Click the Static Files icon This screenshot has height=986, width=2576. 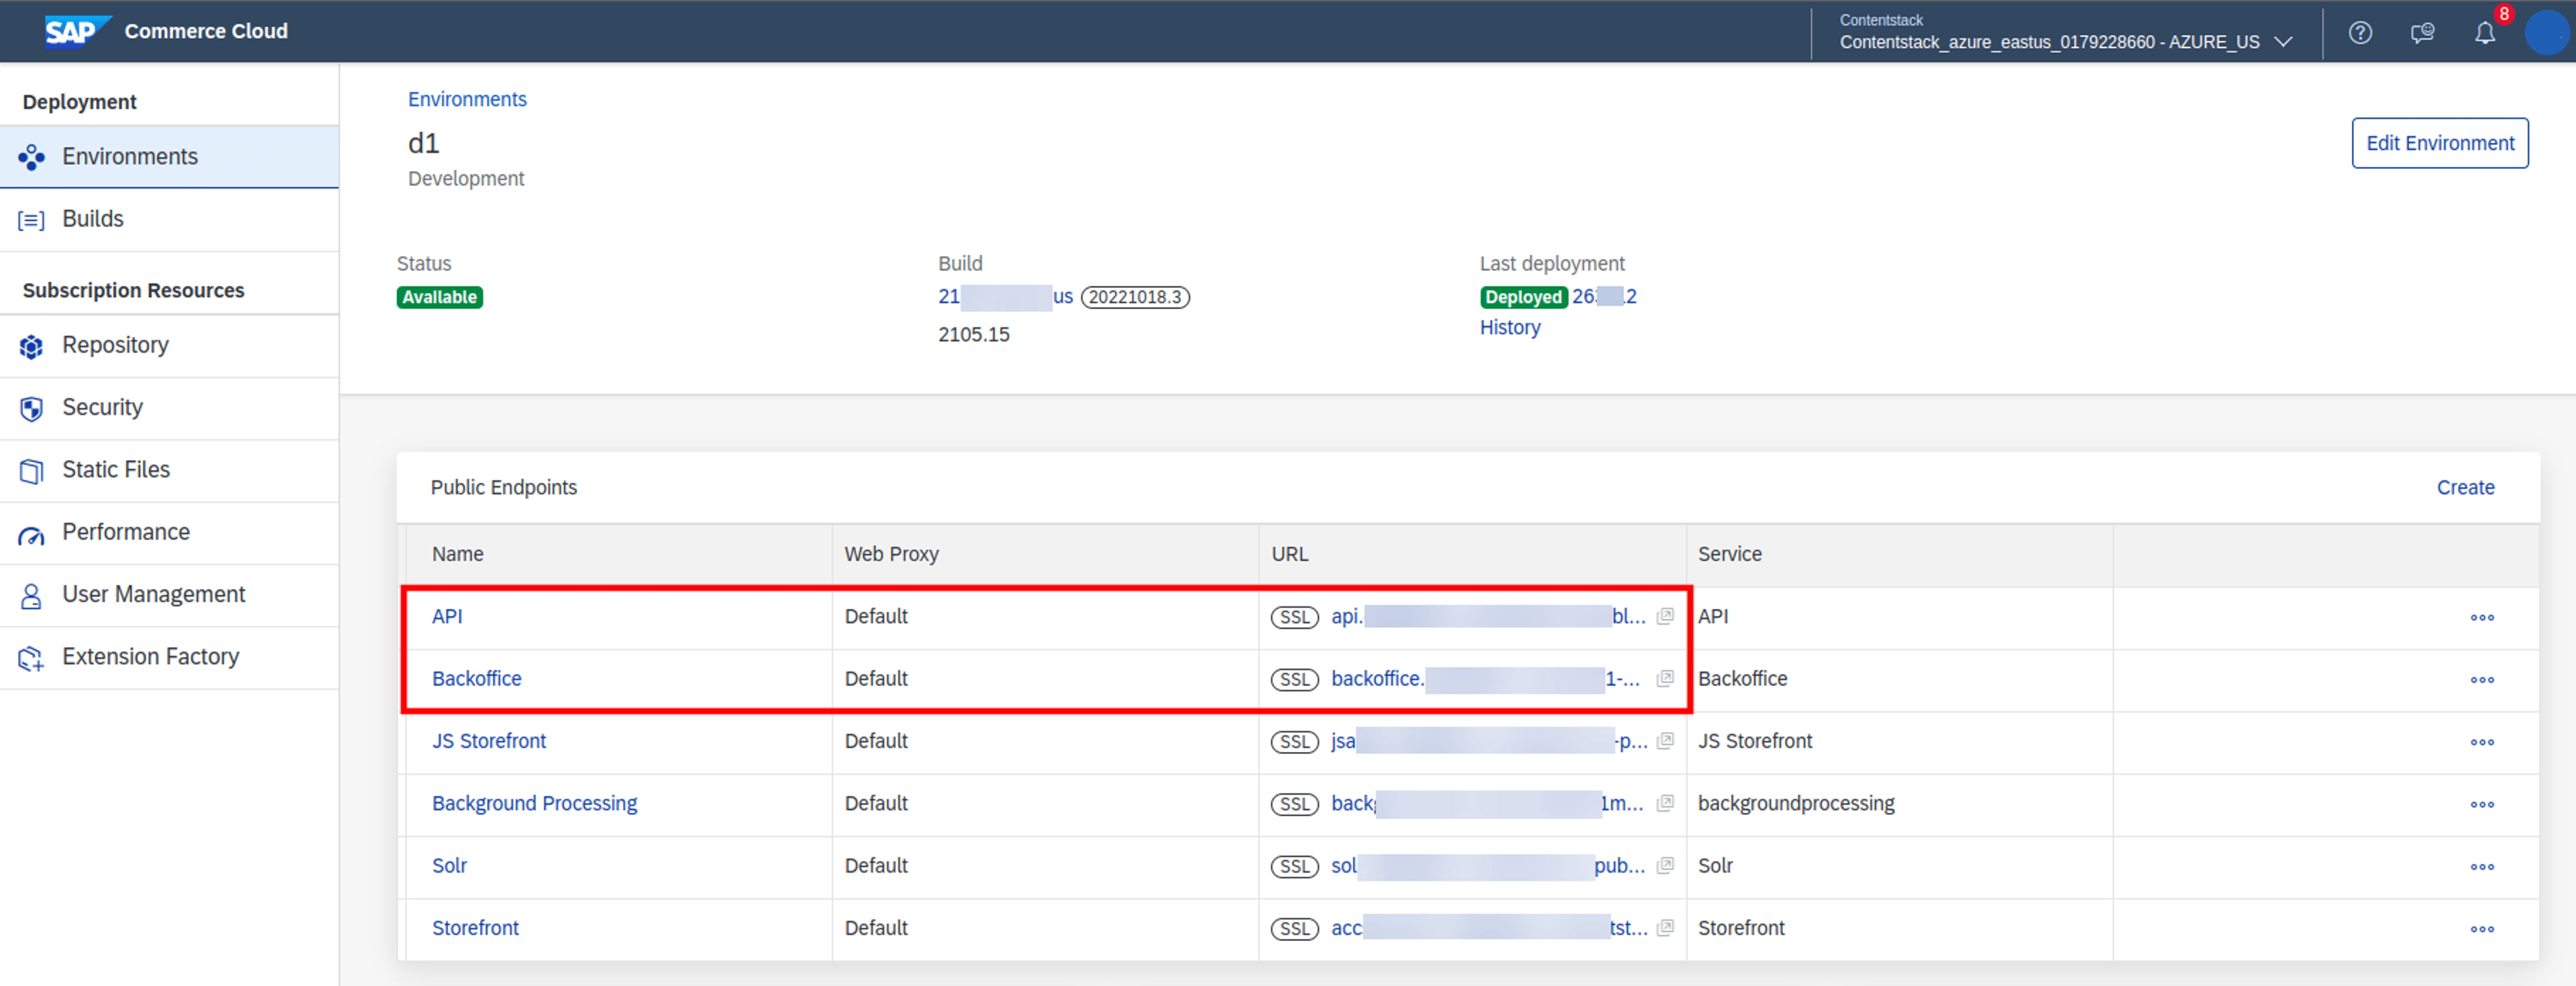(31, 471)
